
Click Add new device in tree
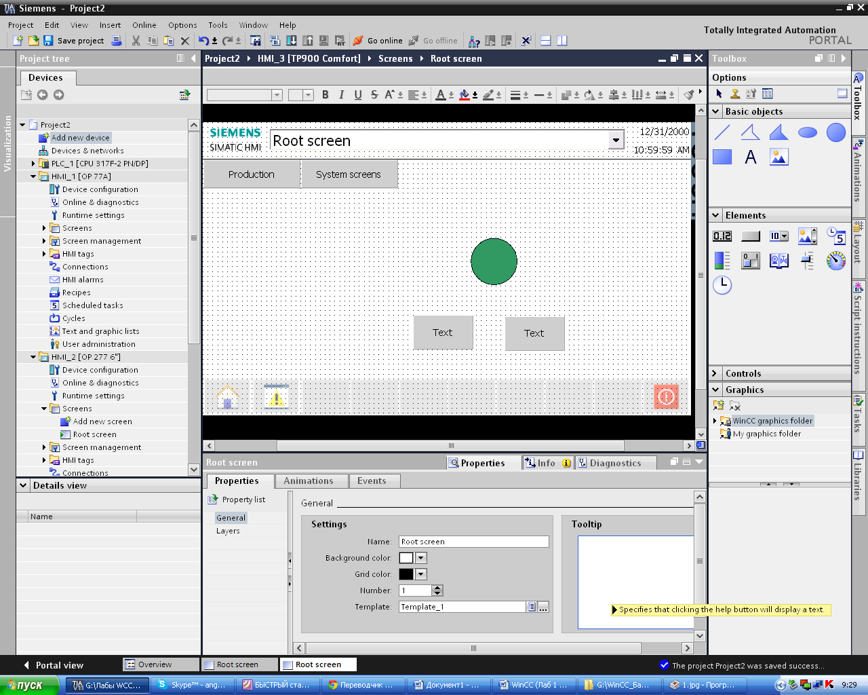coord(80,138)
